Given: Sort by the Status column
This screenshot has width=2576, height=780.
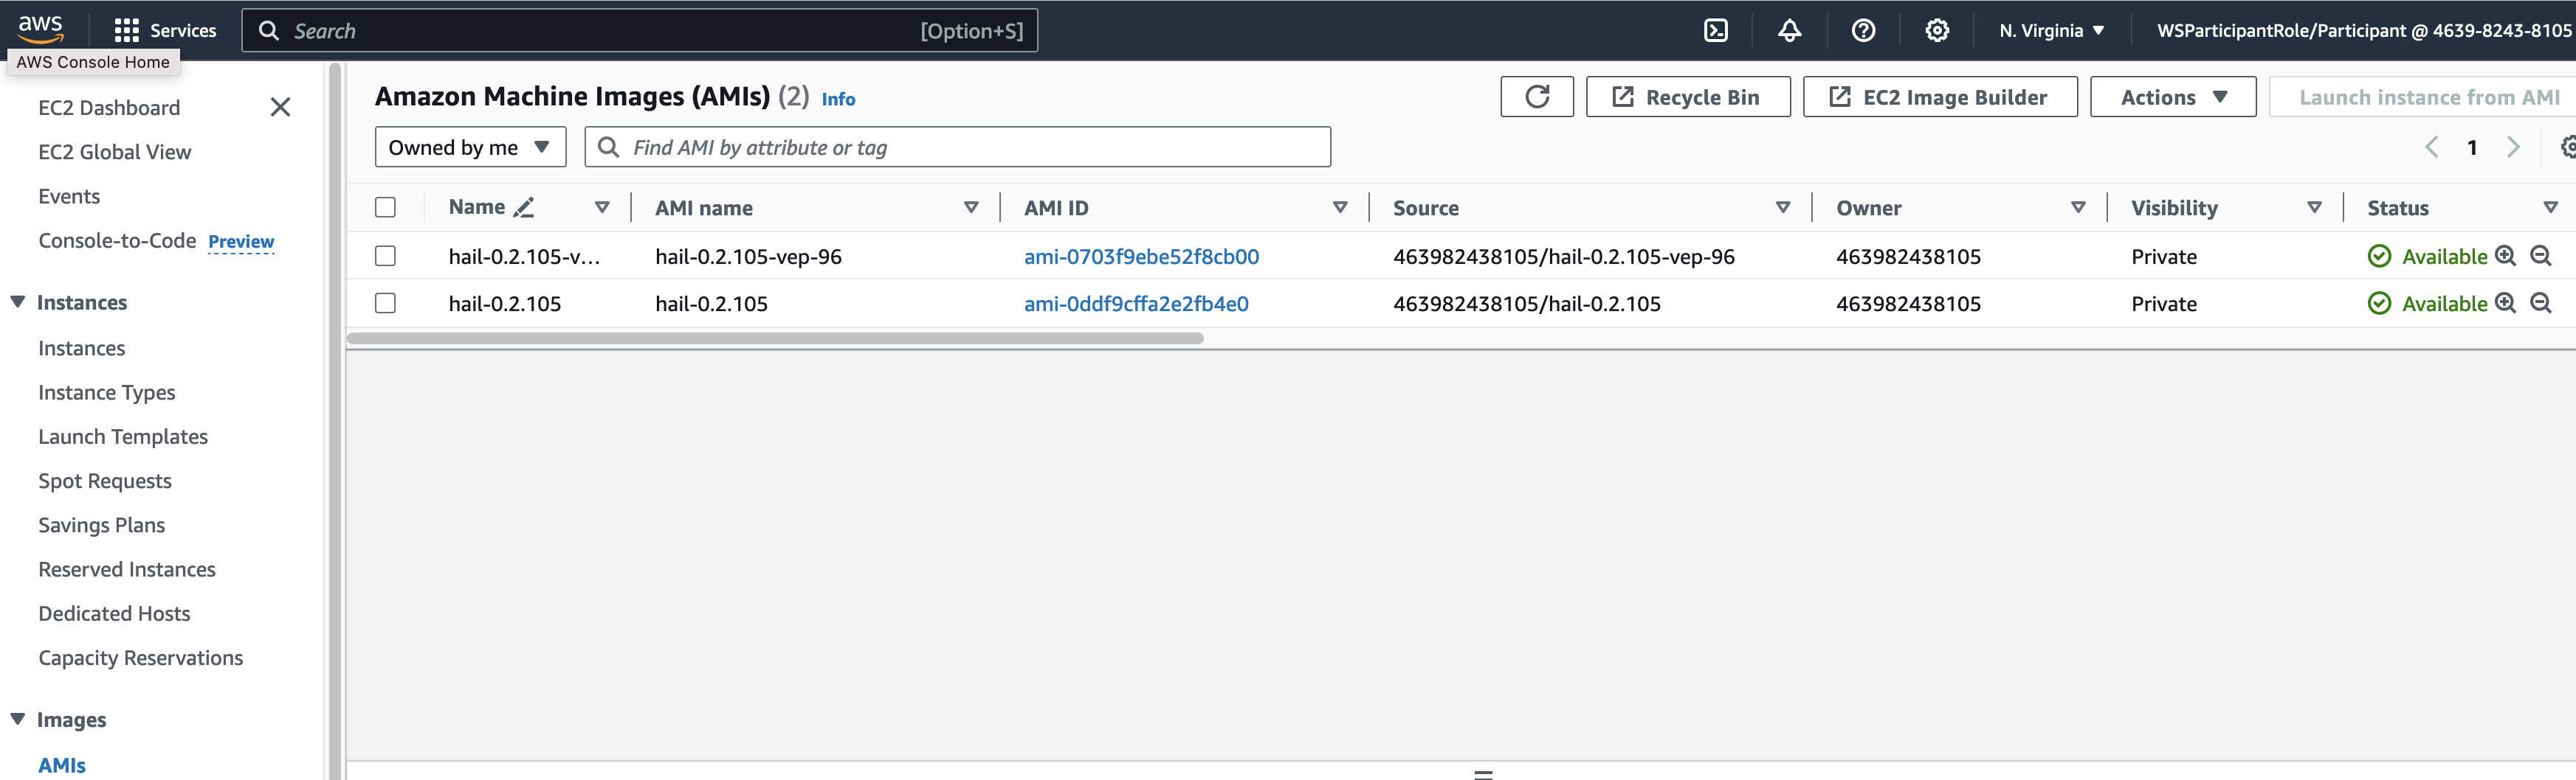Looking at the screenshot, I should 2551,206.
